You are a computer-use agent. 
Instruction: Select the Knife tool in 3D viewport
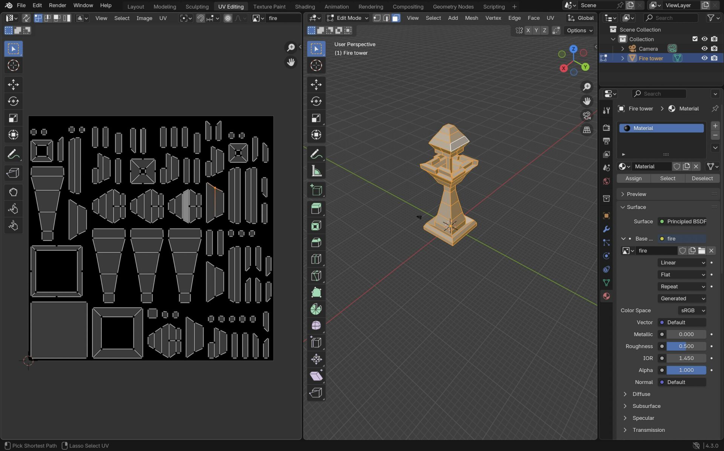pyautogui.click(x=316, y=276)
